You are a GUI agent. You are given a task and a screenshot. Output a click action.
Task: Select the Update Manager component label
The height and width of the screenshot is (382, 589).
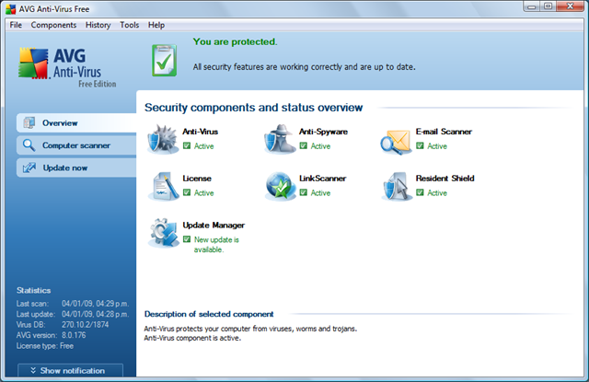point(214,225)
